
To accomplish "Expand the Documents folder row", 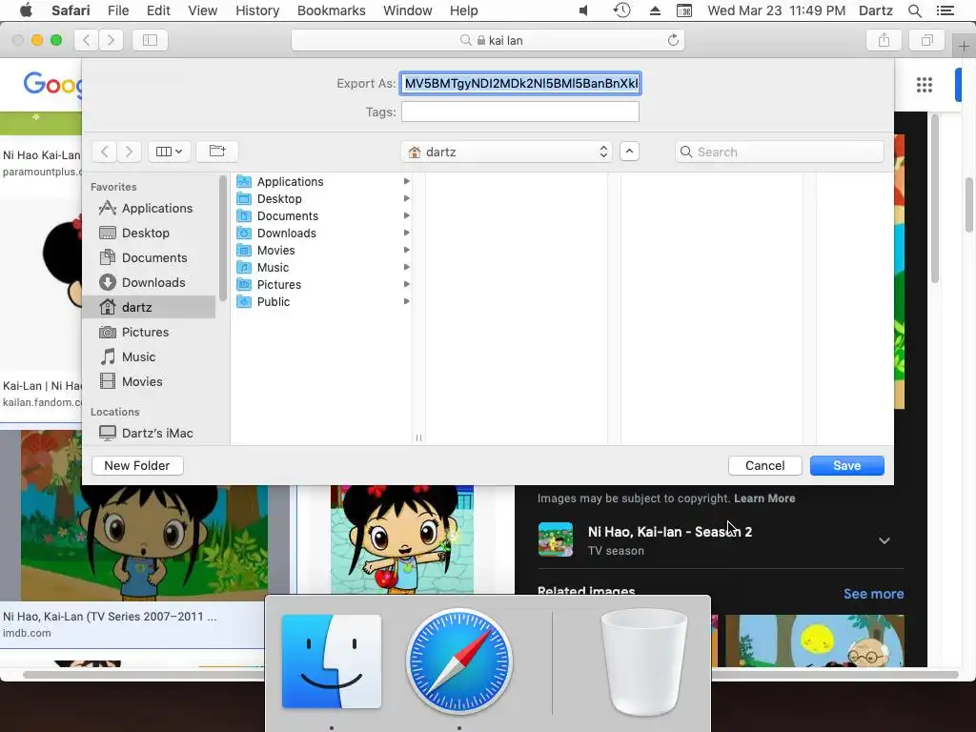I will (406, 215).
